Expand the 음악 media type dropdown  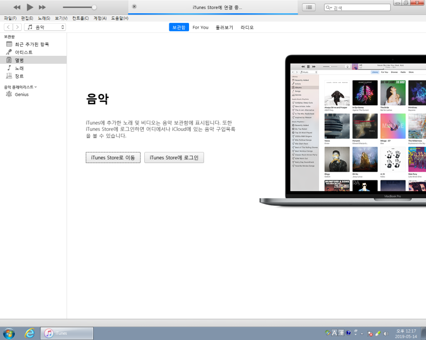(x=45, y=27)
